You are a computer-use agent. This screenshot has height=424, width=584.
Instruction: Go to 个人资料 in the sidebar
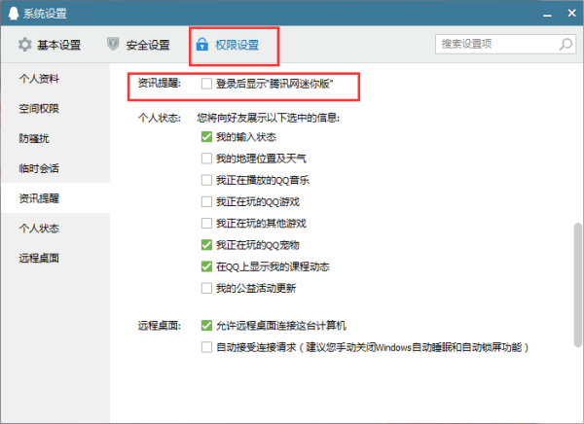click(x=39, y=79)
